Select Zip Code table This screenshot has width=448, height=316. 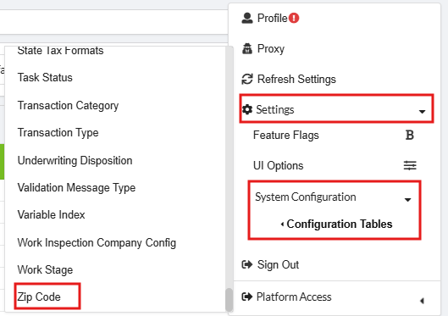click(x=39, y=297)
